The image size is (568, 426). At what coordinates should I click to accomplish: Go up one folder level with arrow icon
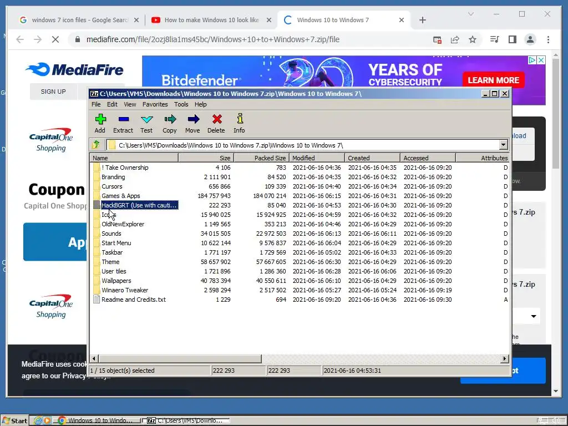(x=96, y=145)
